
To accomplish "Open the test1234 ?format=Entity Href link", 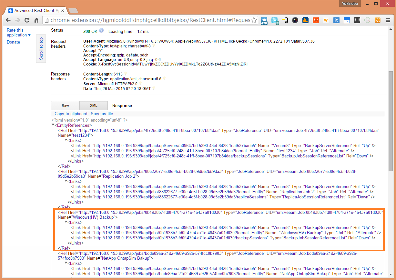I will point(177,151).
